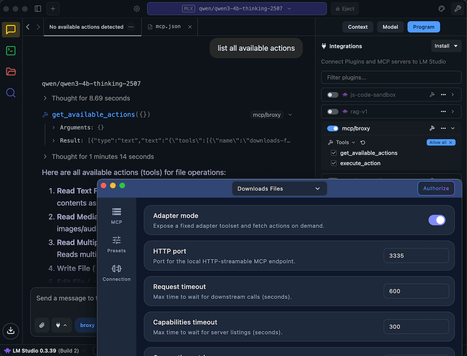
Task: Switch to the mcp.json tab
Action: coord(167,27)
